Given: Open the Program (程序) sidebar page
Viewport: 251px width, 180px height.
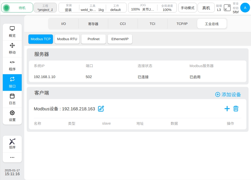Looking at the screenshot, I should 12,66.
